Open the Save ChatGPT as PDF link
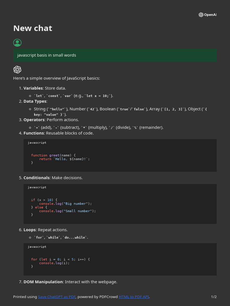Screen dimensions: 230x306 point(57,297)
